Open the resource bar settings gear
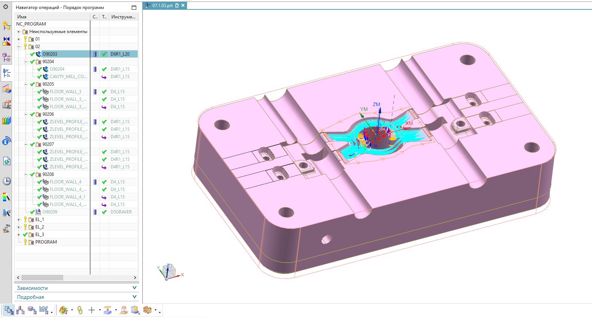Image resolution: width=592 pixels, height=318 pixels. click(6, 7)
